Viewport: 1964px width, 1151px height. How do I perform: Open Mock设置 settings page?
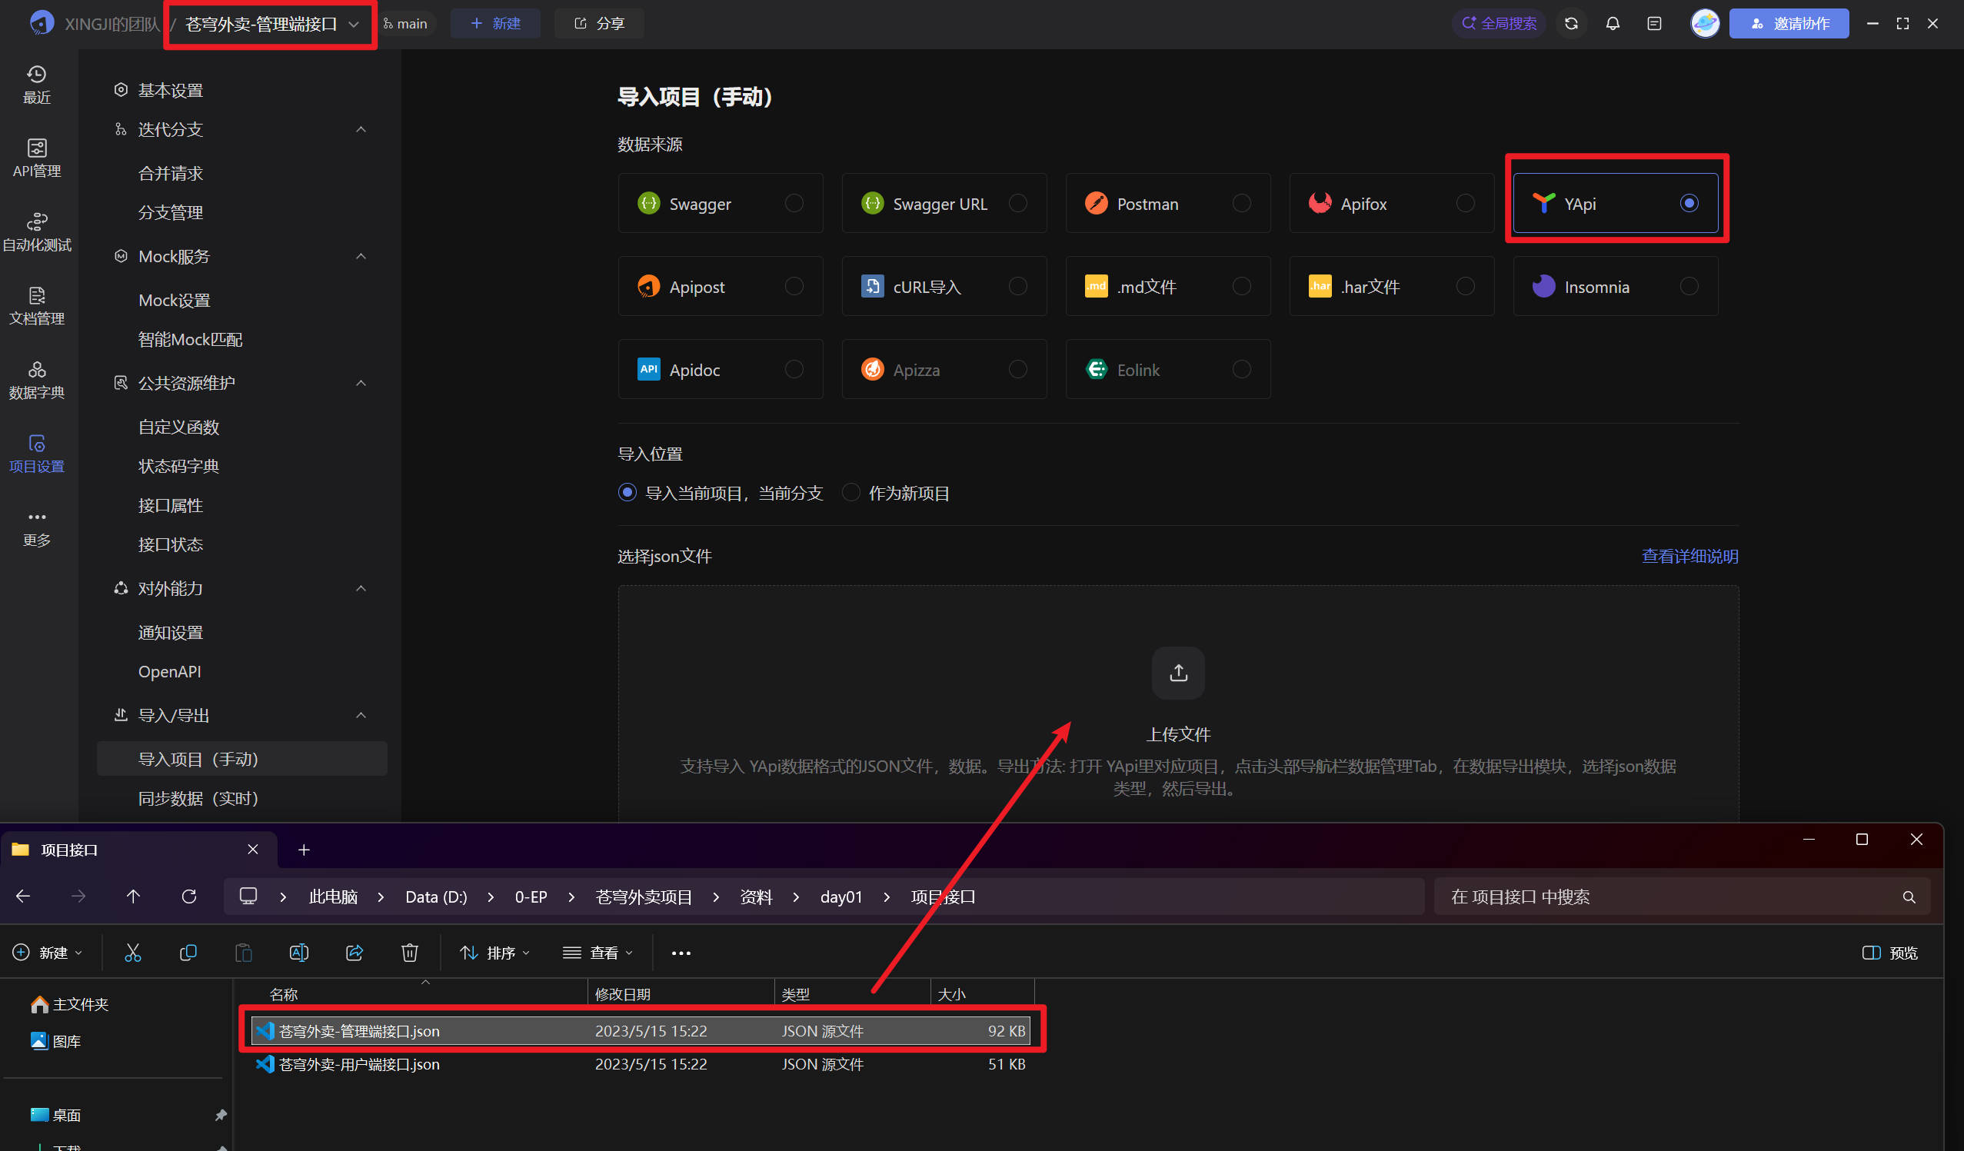[174, 300]
